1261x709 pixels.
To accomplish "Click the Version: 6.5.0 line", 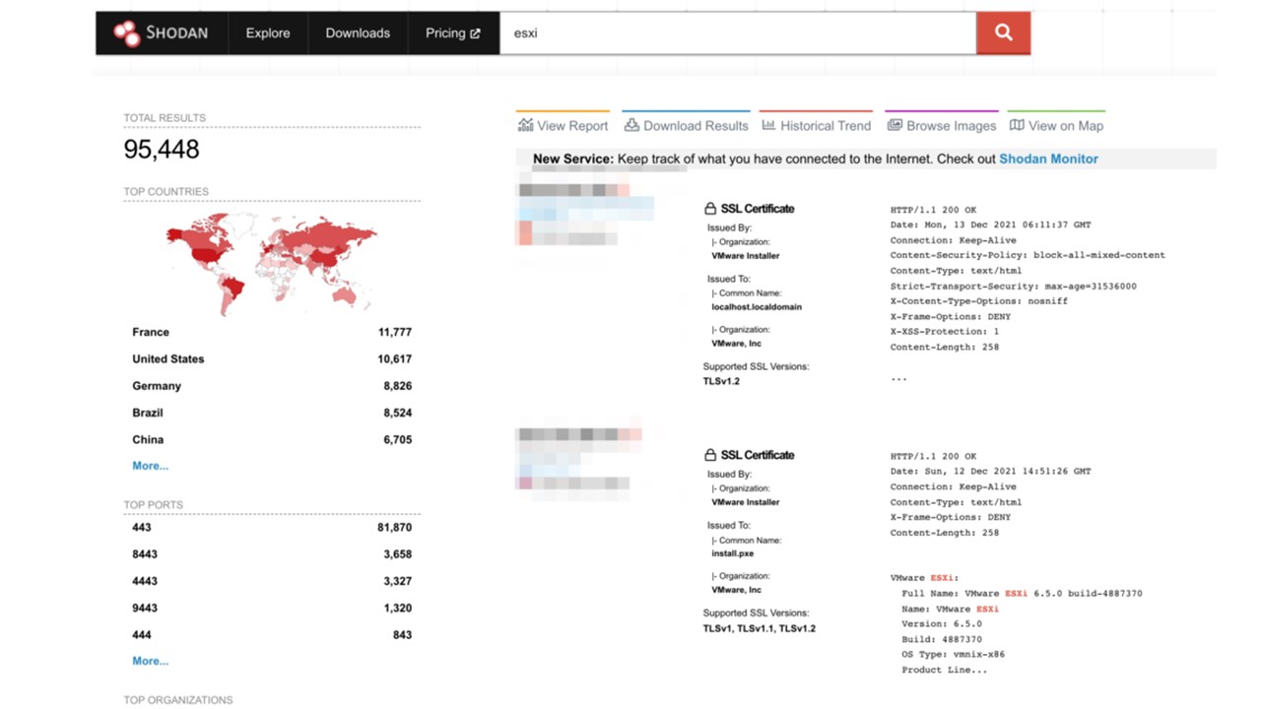I will [x=941, y=624].
